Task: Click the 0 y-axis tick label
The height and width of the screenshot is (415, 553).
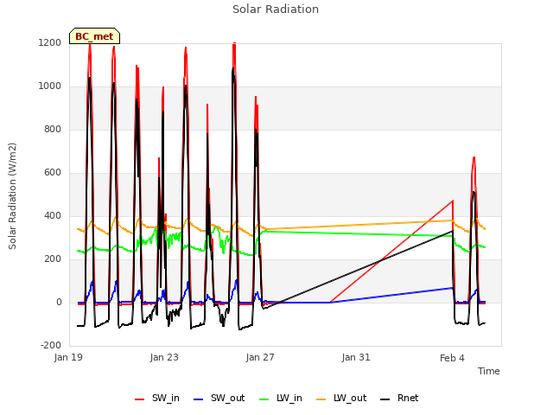Action: point(59,303)
